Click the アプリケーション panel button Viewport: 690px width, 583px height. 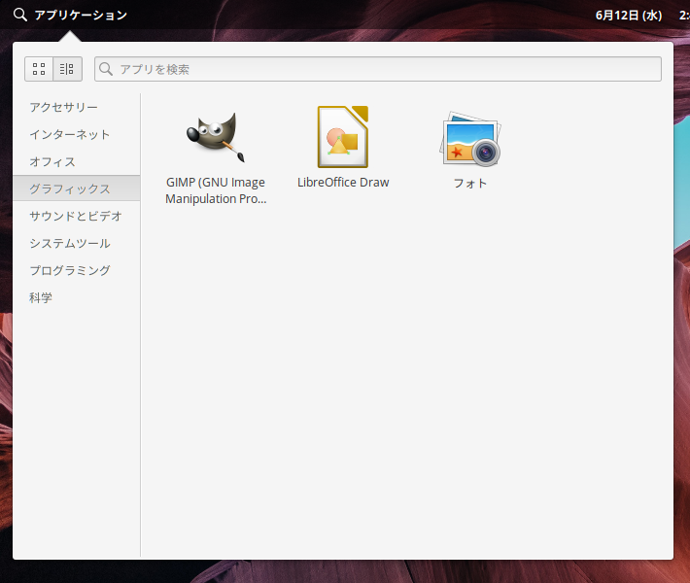70,15
